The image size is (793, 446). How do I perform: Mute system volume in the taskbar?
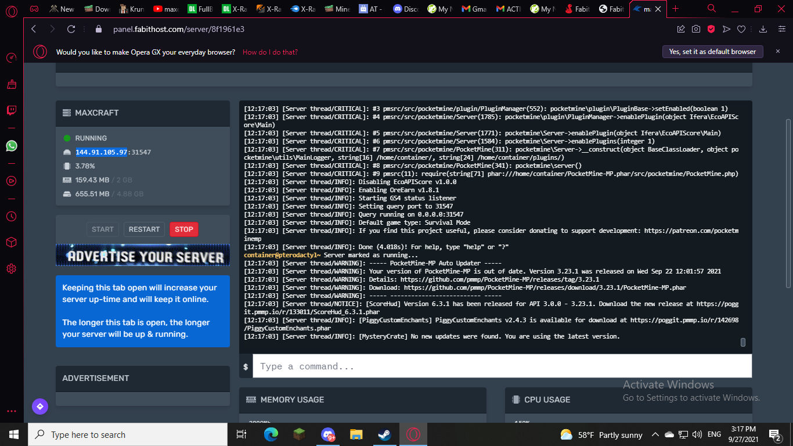[x=697, y=434]
